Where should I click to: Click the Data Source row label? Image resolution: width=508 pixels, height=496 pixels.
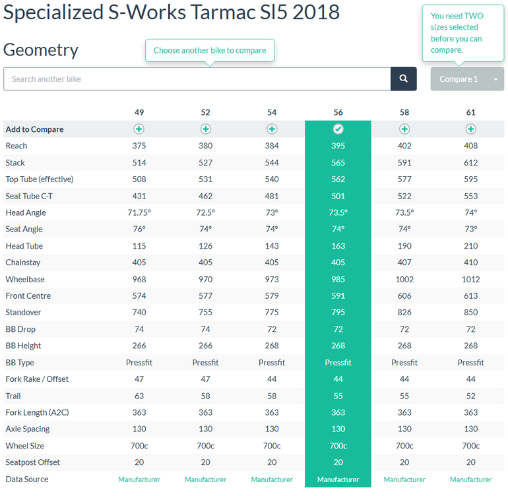27,479
